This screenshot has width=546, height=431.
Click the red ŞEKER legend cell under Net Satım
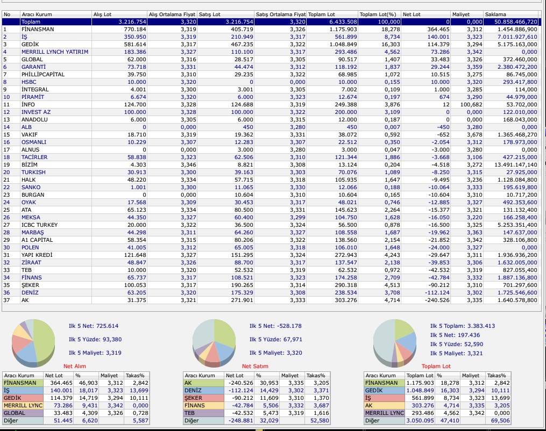click(204, 398)
